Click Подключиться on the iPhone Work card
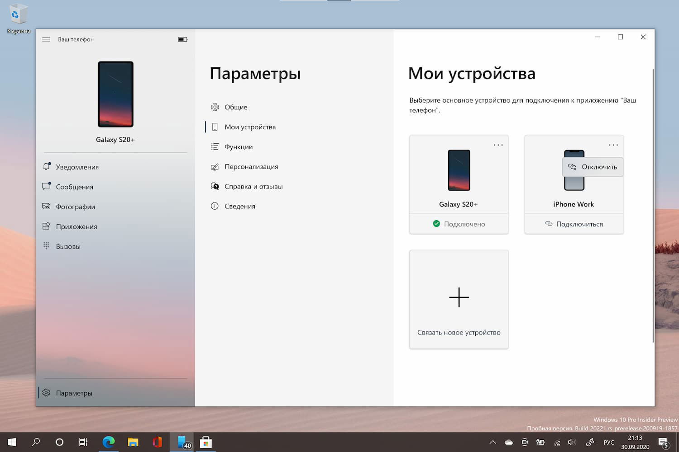This screenshot has height=452, width=679. (x=574, y=224)
